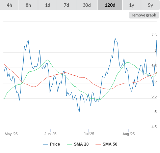Screen dimensions: 160x153
Task: Show the 7d price history
Action: [x=66, y=5]
